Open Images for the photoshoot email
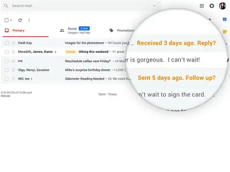The height and width of the screenshot is (172, 230). point(84,43)
